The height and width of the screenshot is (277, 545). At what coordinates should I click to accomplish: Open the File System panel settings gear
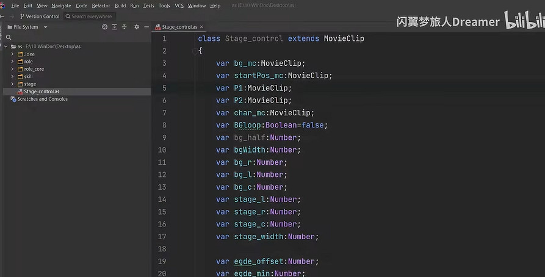136,27
